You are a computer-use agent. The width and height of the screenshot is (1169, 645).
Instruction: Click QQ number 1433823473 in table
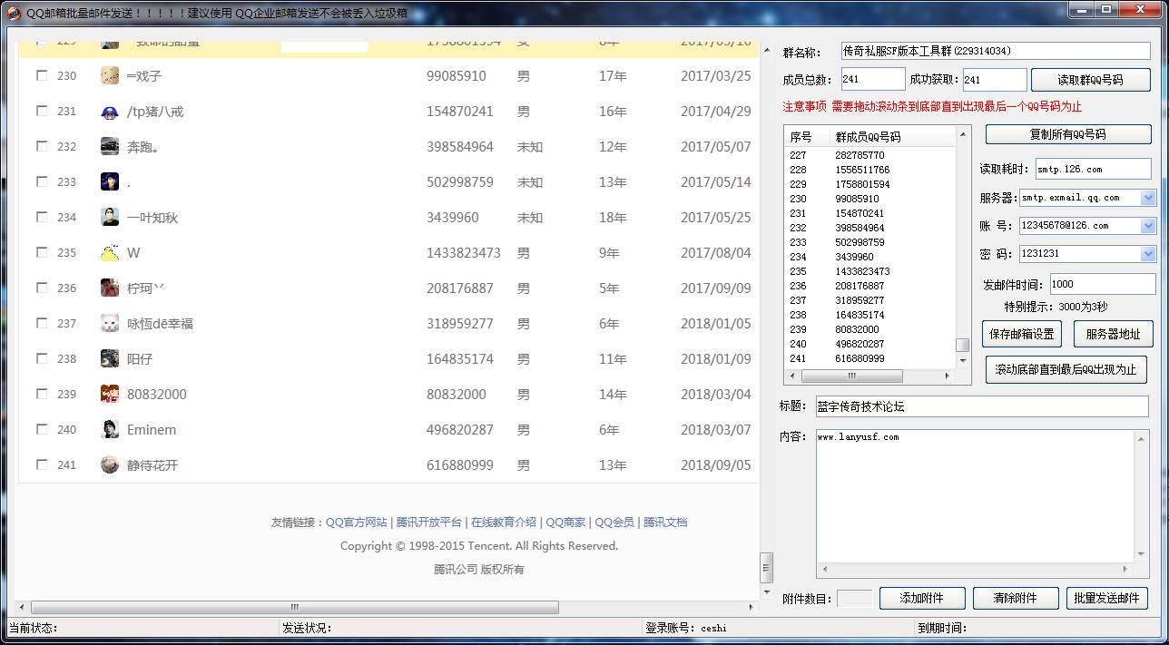464,253
